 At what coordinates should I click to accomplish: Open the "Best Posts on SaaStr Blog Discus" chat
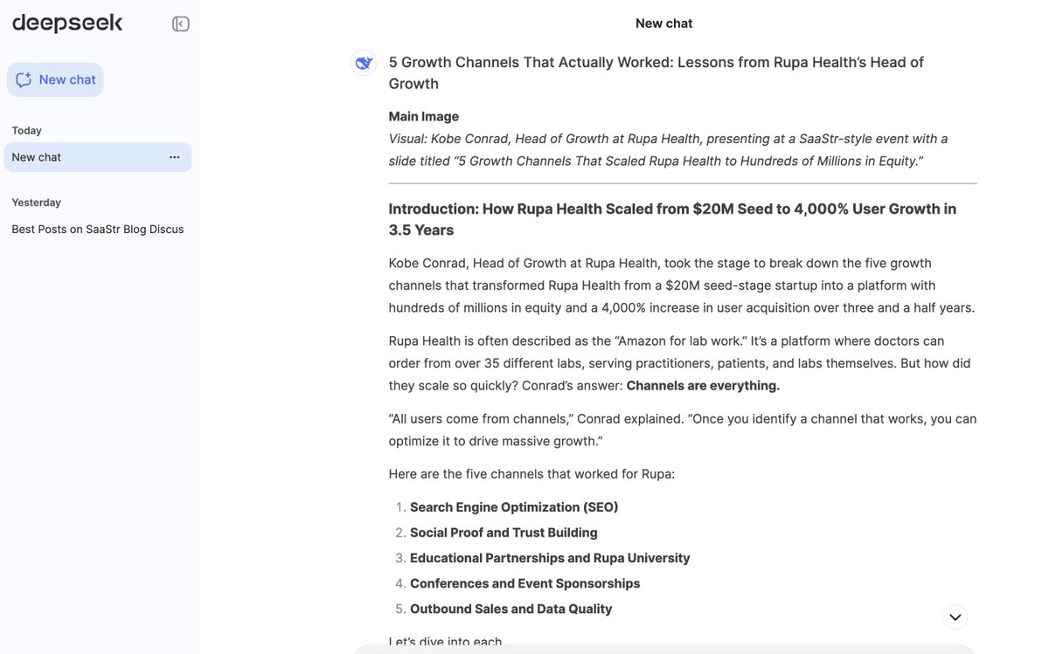(96, 228)
